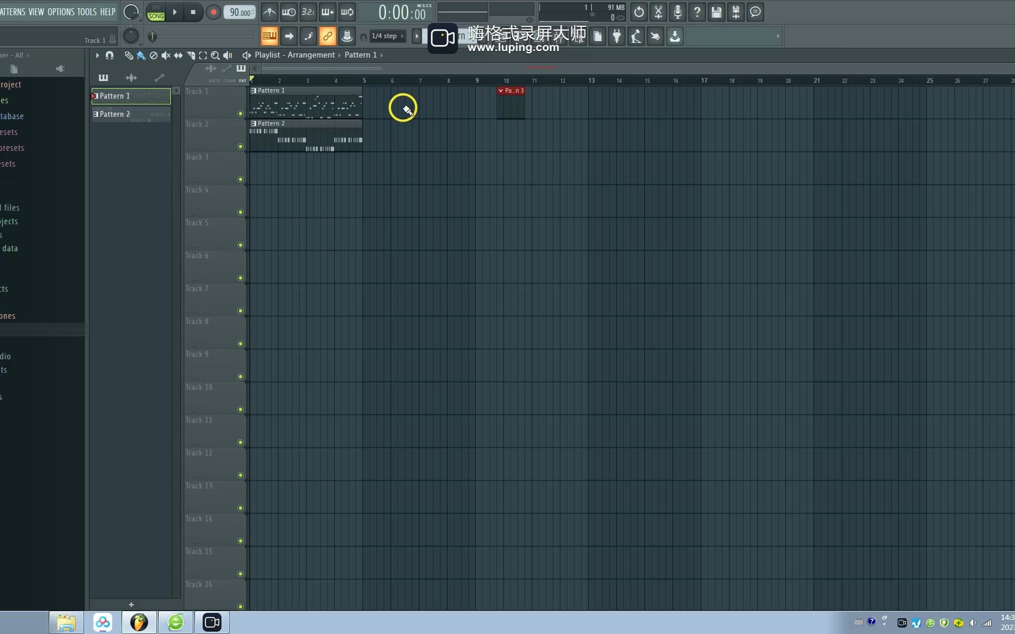This screenshot has width=1015, height=634.
Task: Select Pattern 1 in picker panel
Action: [x=131, y=96]
